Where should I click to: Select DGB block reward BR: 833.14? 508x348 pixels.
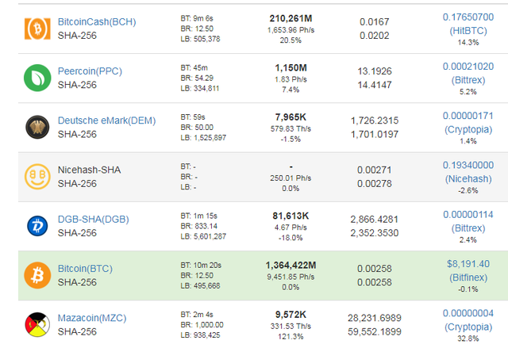[199, 226]
